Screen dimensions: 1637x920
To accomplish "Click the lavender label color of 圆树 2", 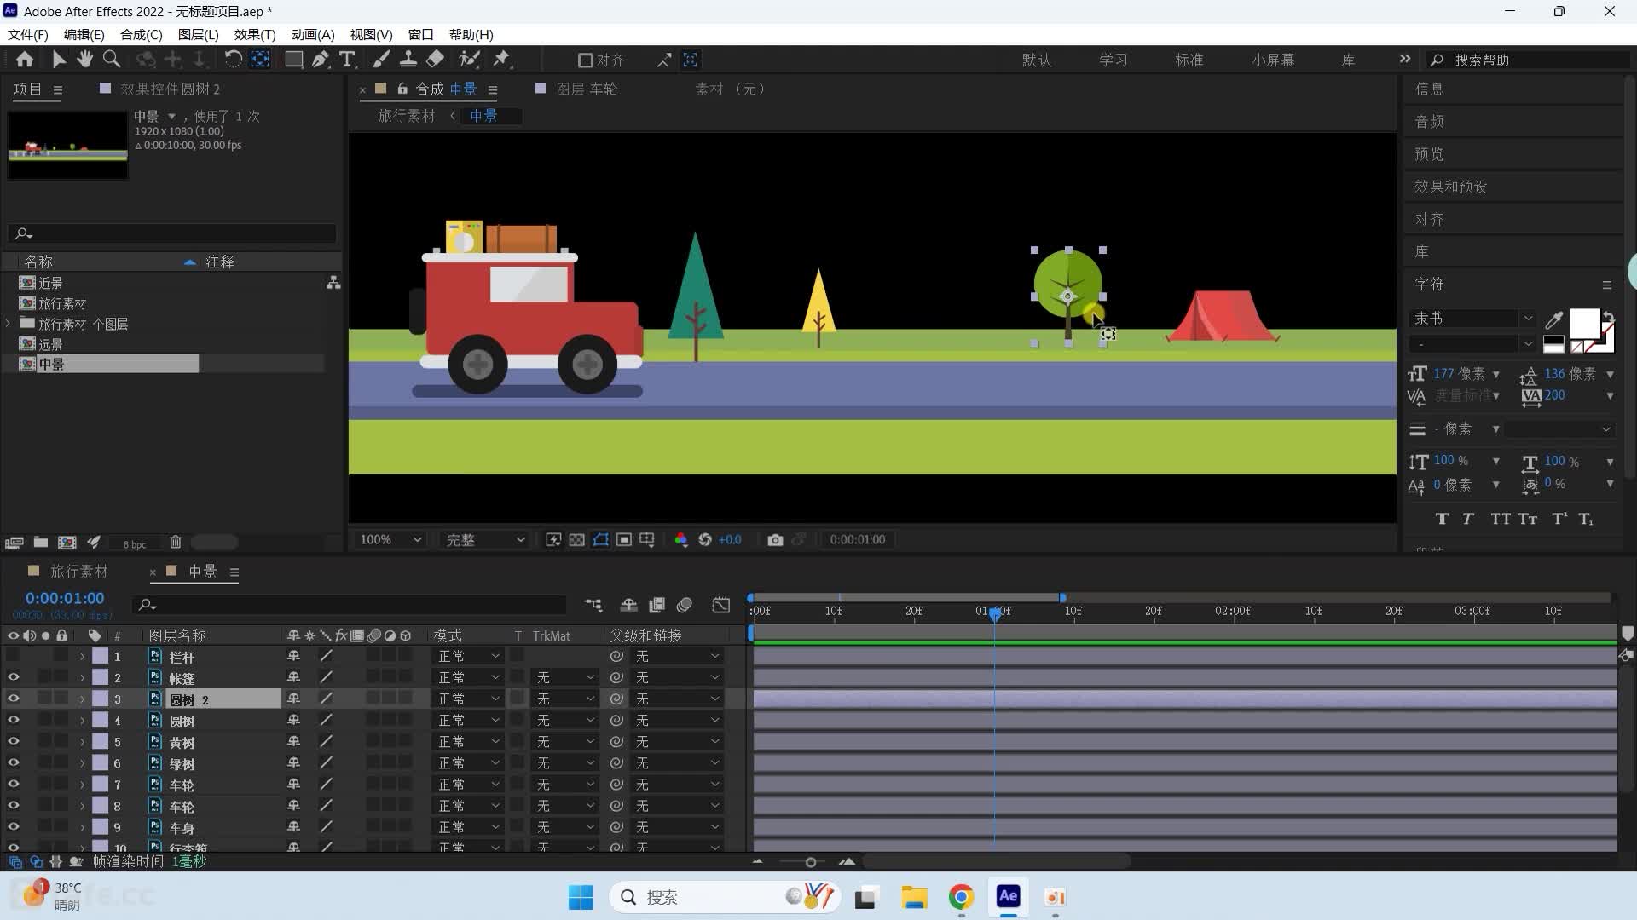I will coord(100,699).
